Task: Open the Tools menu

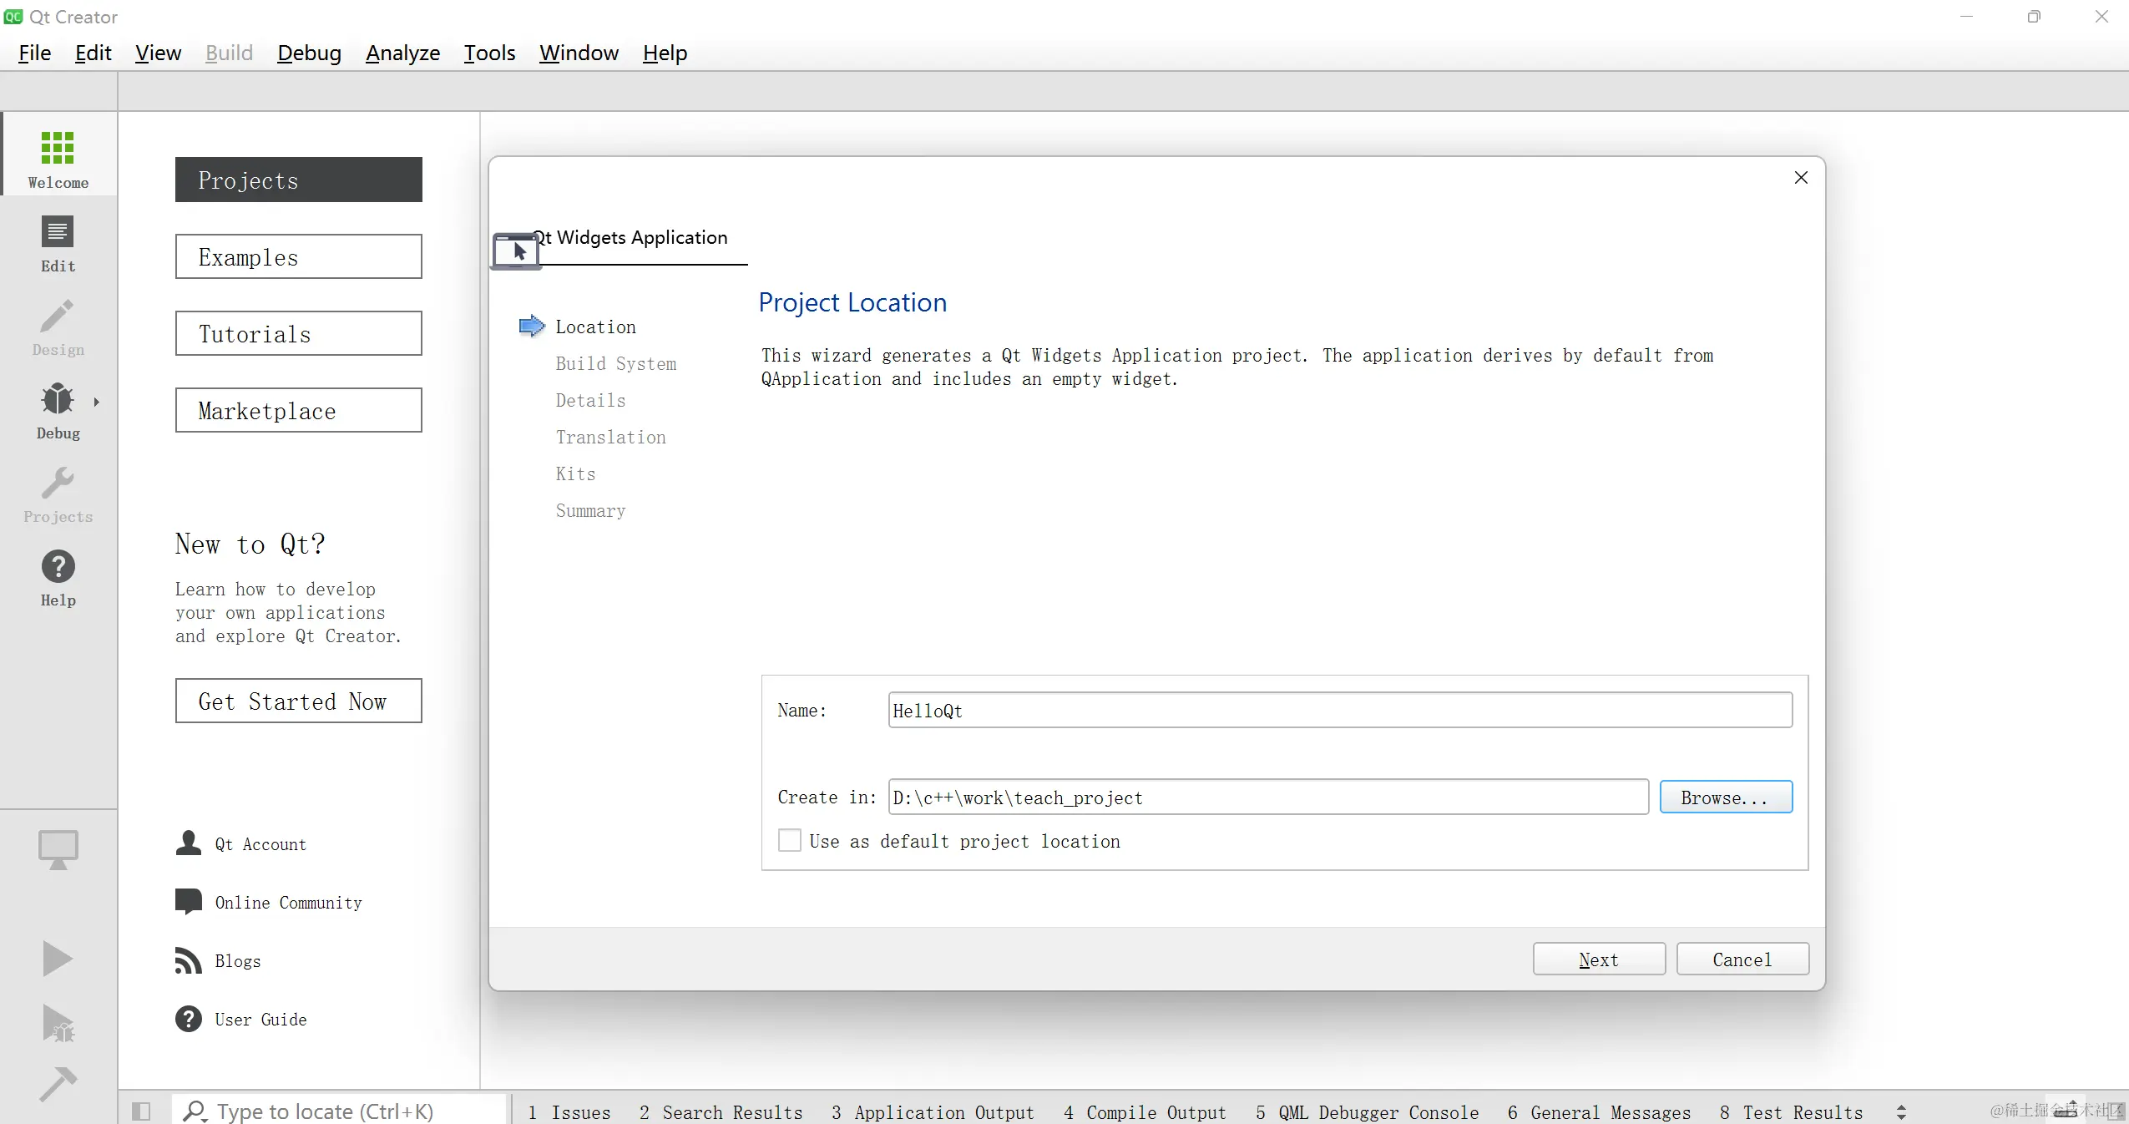Action: [489, 53]
